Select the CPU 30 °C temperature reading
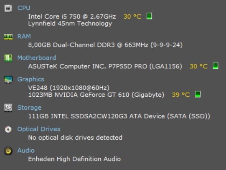The height and width of the screenshot is (170, 226). 132,17
